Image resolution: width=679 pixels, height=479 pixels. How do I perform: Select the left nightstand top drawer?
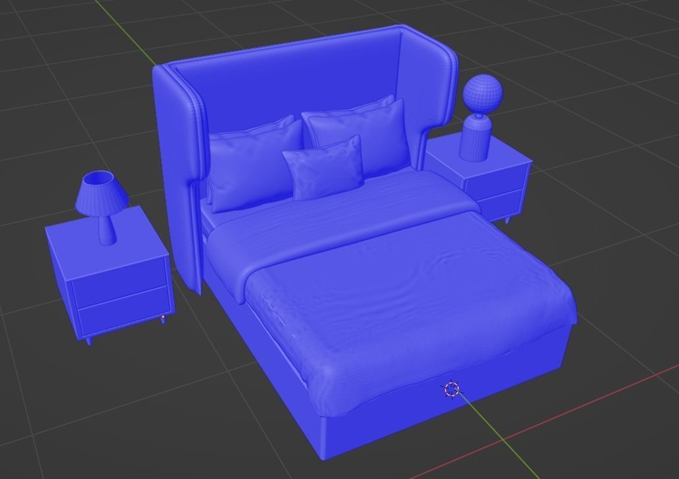pyautogui.click(x=119, y=283)
